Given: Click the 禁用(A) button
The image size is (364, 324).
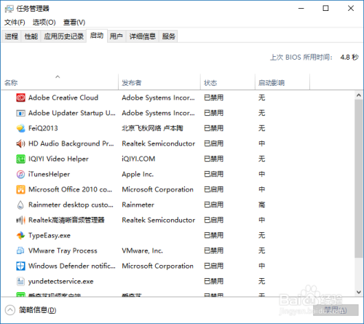Looking at the screenshot, I should coord(336,310).
